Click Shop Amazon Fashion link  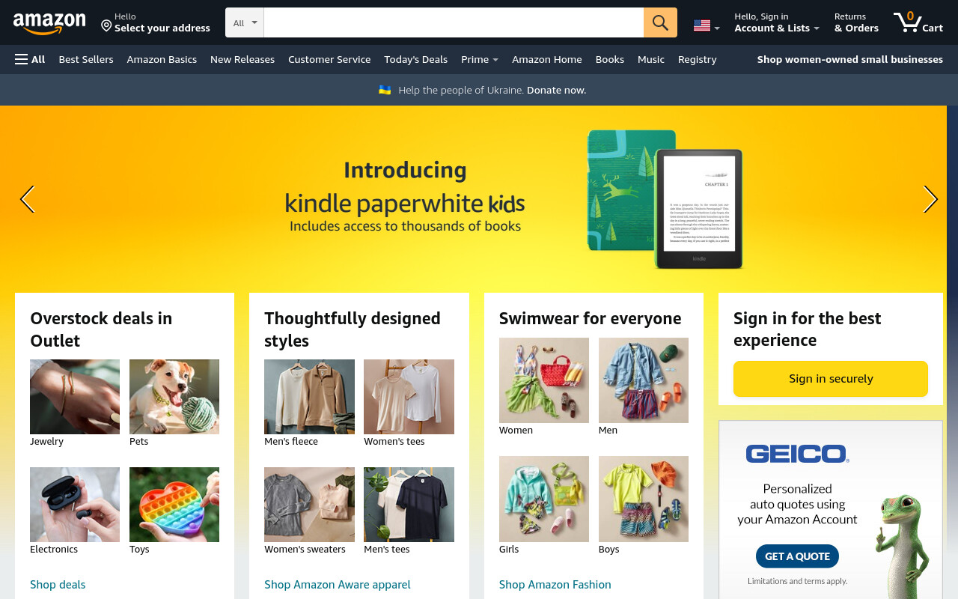coord(555,584)
